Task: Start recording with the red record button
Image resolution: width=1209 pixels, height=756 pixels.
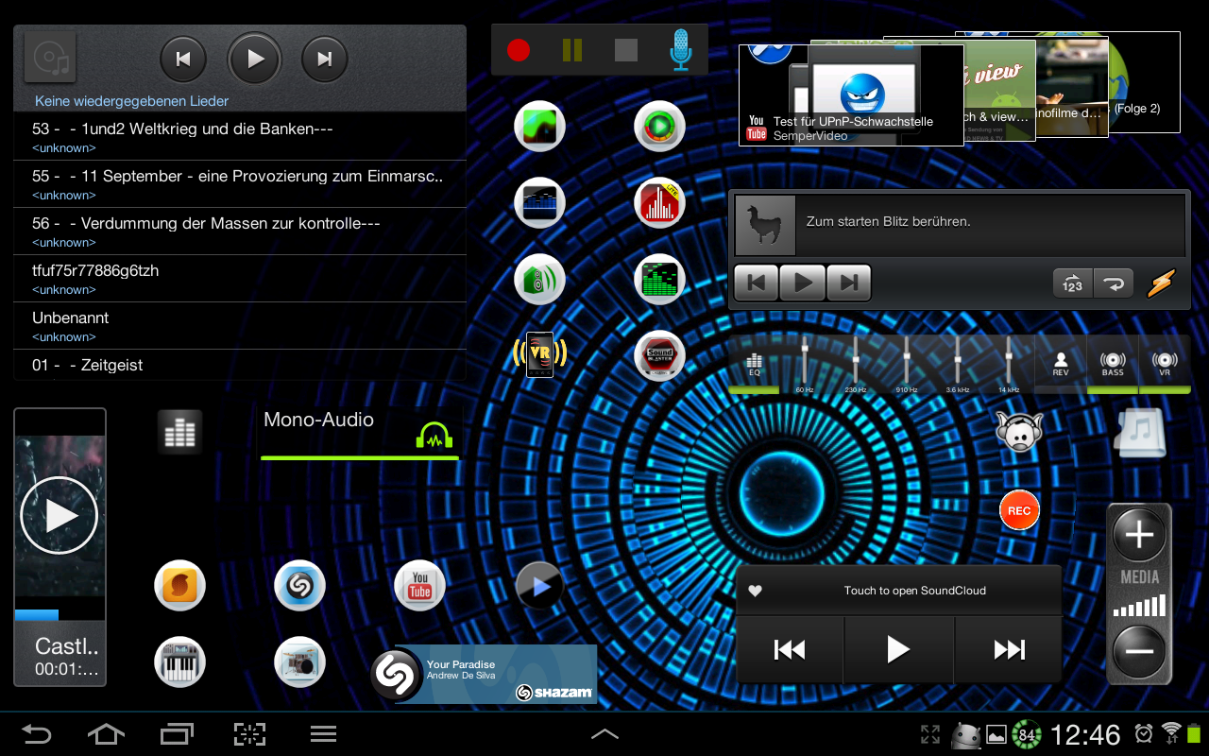Action: pyautogui.click(x=519, y=50)
